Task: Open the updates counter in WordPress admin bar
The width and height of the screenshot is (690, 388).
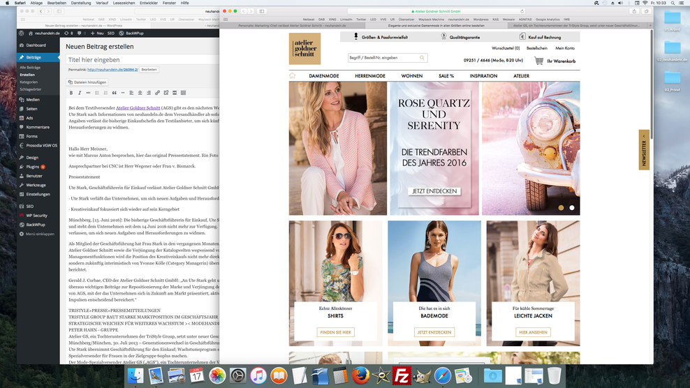Action: click(x=68, y=33)
